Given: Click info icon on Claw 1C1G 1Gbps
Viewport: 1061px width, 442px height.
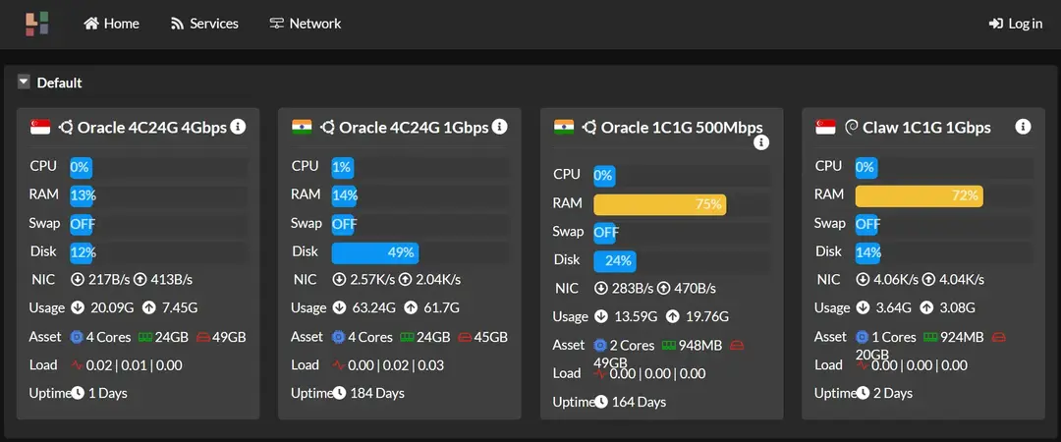Looking at the screenshot, I should 1023,127.
